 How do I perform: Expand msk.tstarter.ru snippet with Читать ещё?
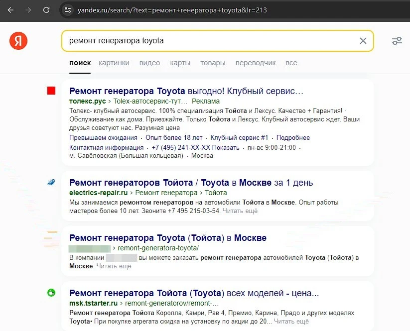[x=291, y=322]
